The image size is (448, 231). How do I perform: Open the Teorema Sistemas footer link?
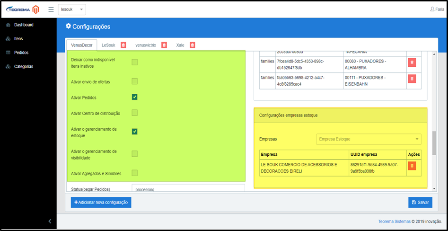(x=394, y=221)
